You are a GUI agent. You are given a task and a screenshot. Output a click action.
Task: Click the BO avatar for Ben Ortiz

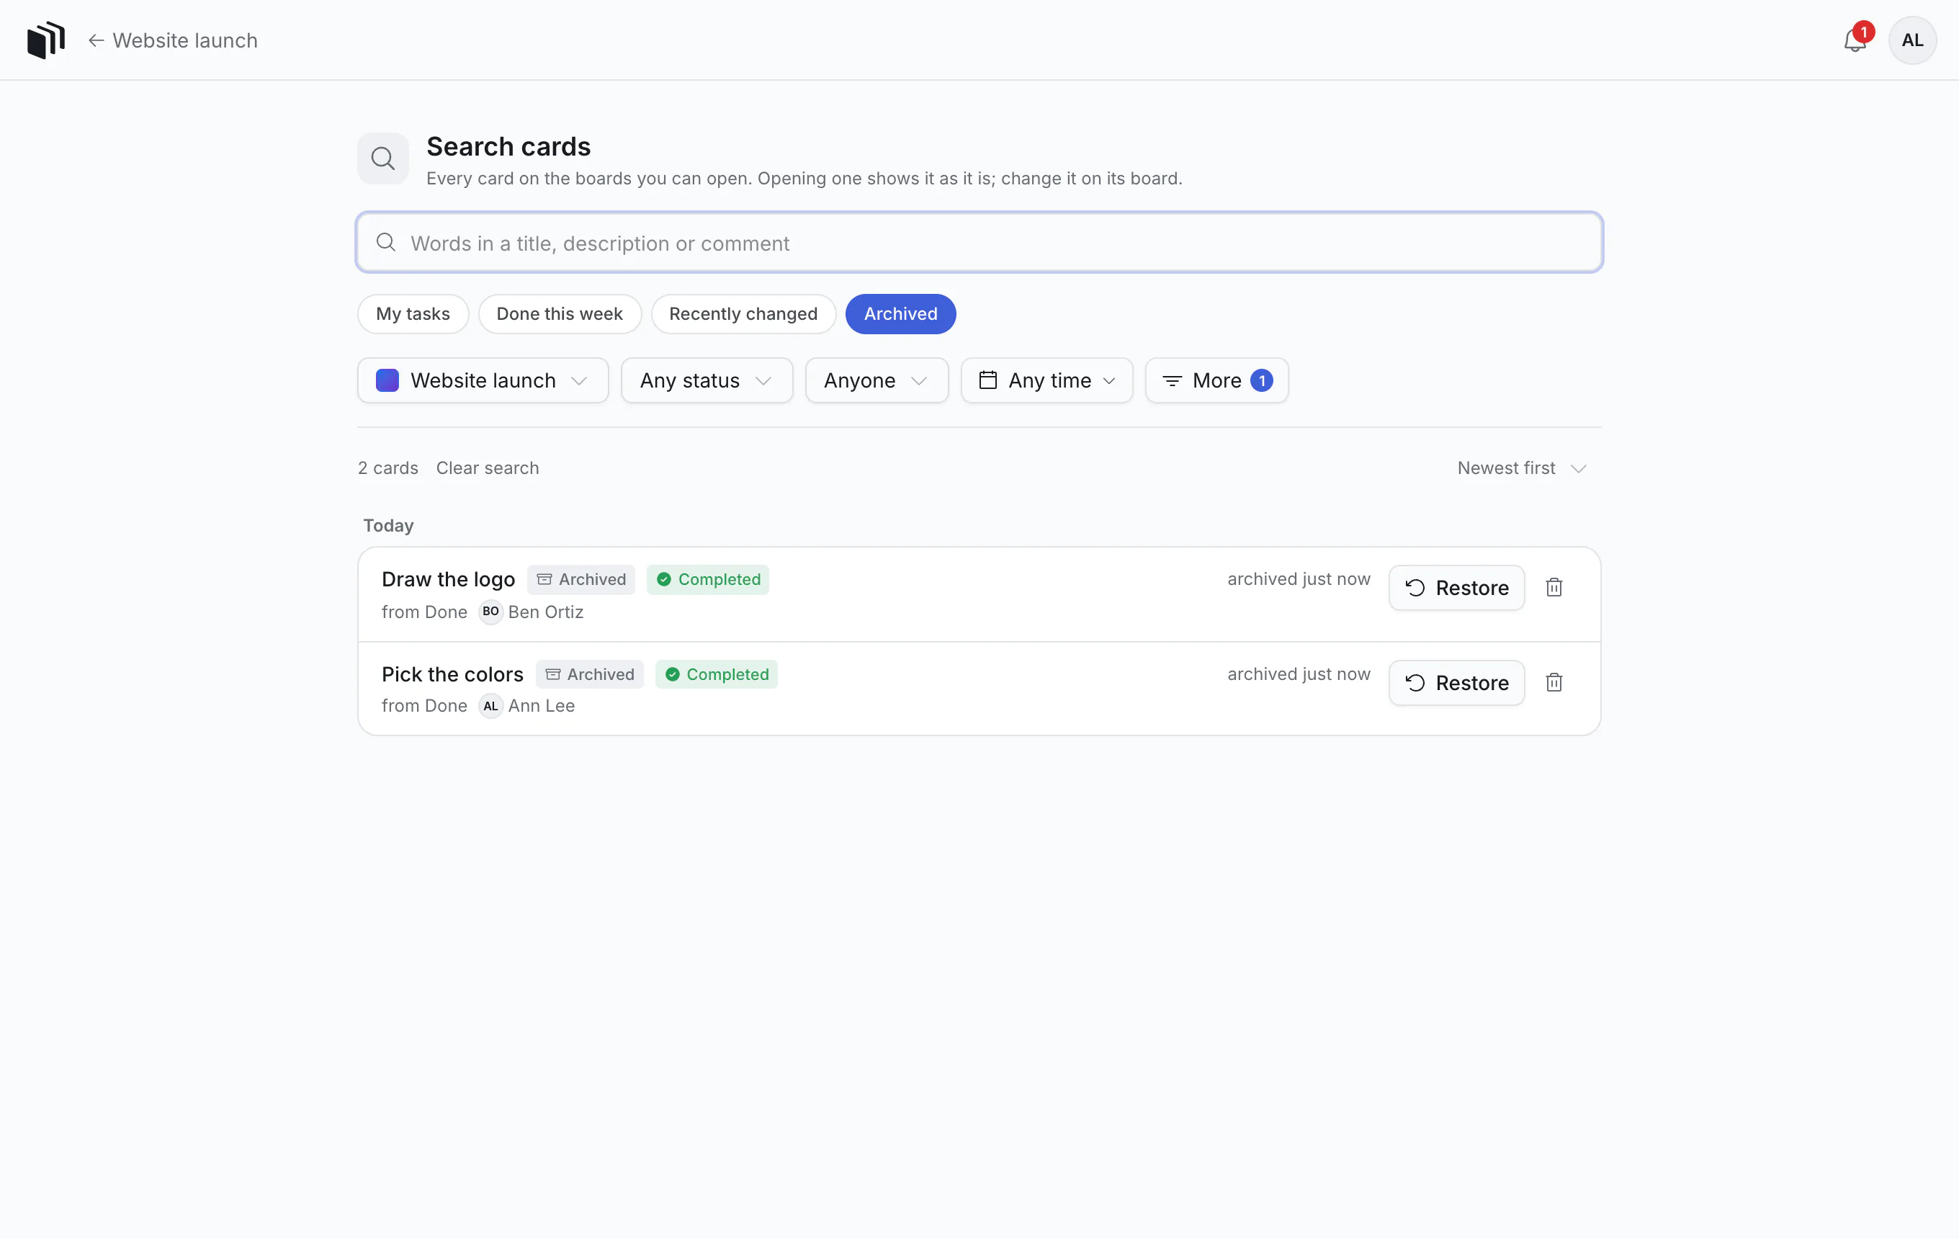pyautogui.click(x=490, y=611)
